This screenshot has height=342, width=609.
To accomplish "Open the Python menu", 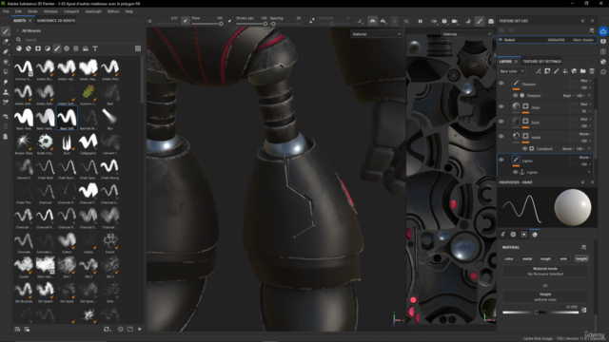I will (113, 11).
